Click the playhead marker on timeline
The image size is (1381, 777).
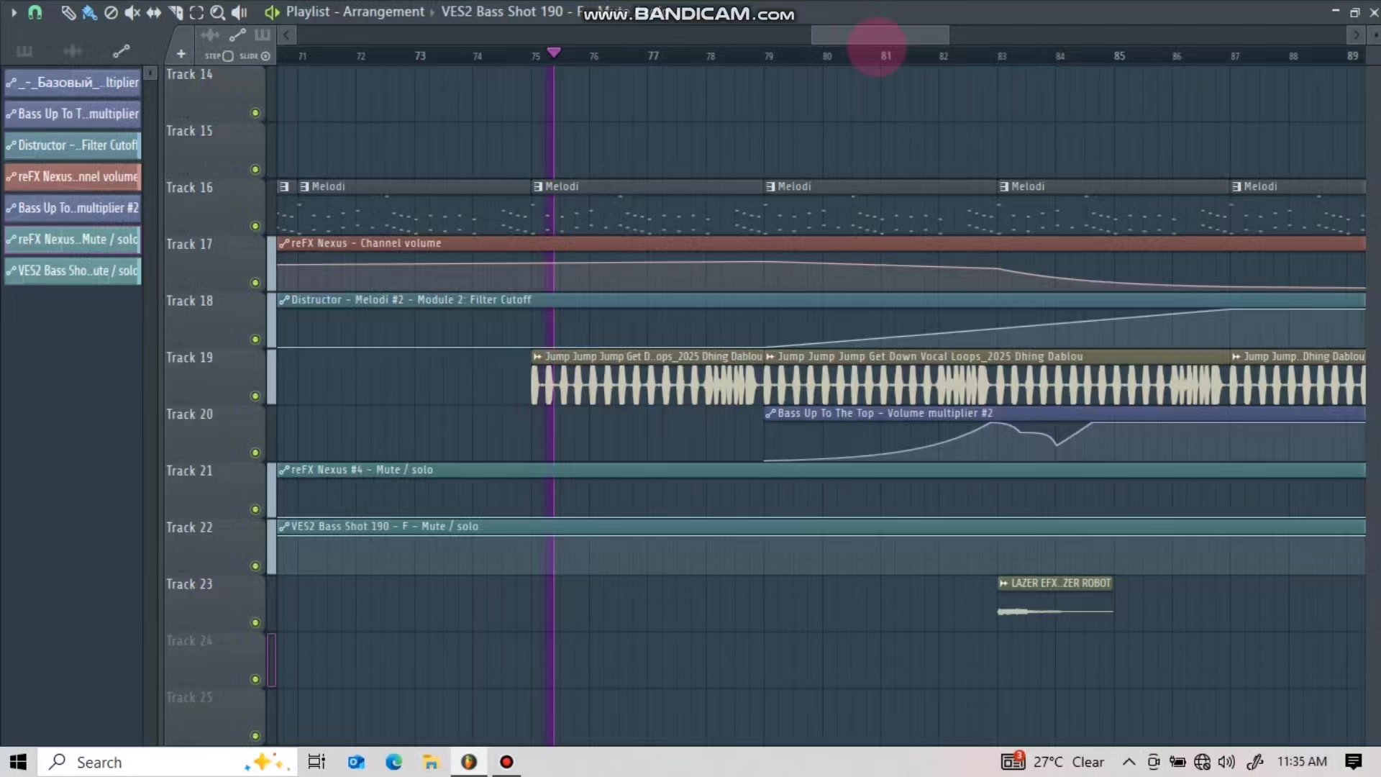pos(553,53)
